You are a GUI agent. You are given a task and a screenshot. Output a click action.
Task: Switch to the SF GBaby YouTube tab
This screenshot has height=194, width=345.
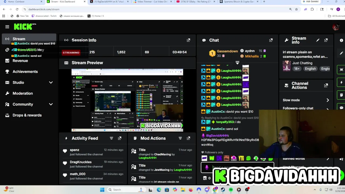coord(196,2)
